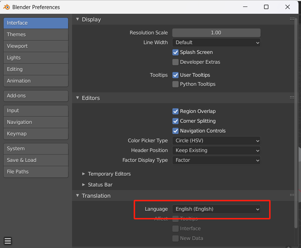Toggle the Navigation Controls checkbox
Viewport: 301px width, 248px height.
175,131
